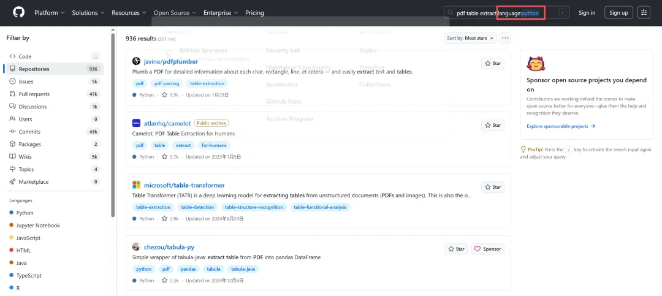Viewport: 662px width, 296px height.
Task: Star the microsoft/table-transformer repository
Action: point(493,187)
